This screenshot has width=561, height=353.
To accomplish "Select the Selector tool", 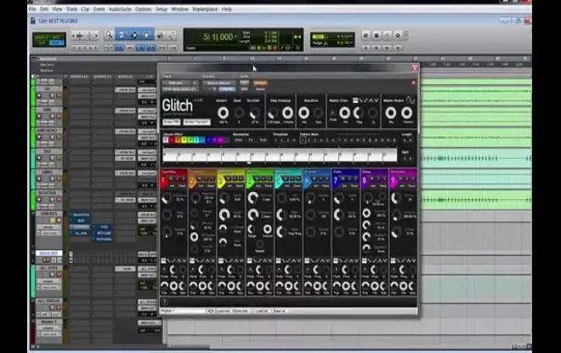I will pyautogui.click(x=134, y=35).
